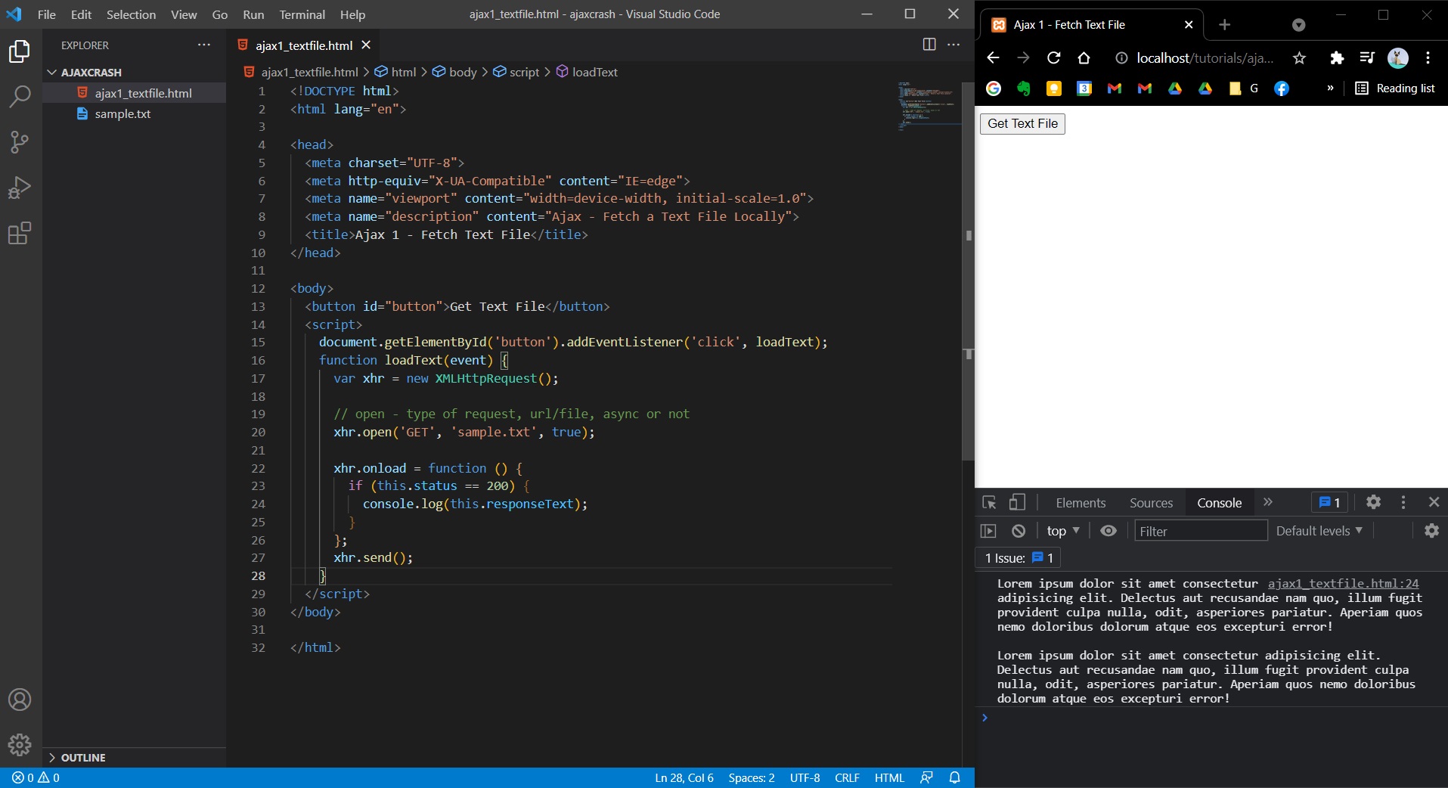Open Explorer Views and More Actions ellipsis
The image size is (1448, 788).
204,45
